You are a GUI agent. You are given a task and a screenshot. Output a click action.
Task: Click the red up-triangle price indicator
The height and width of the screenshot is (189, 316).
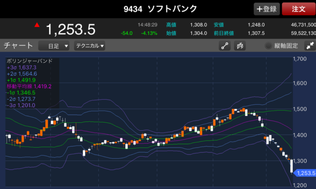tap(37, 25)
